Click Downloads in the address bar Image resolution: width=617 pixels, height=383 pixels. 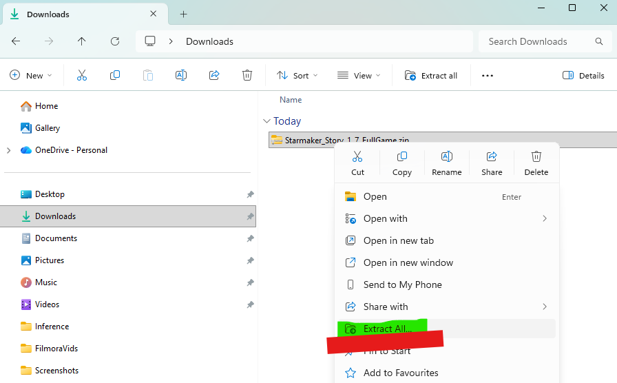(210, 41)
